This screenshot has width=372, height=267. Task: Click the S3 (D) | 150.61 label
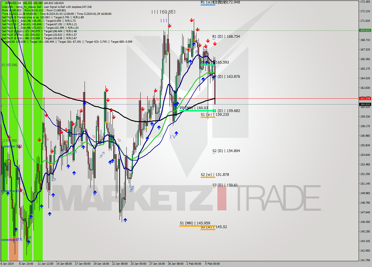(x=225, y=185)
